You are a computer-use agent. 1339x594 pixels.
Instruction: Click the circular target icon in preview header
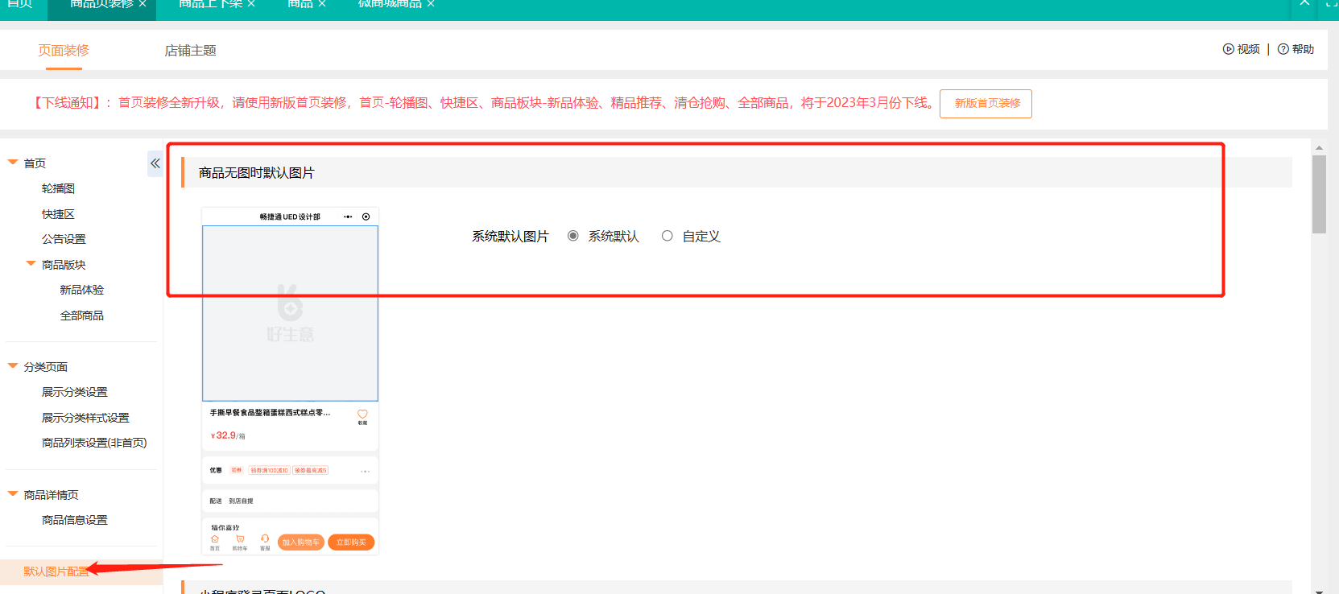point(366,217)
